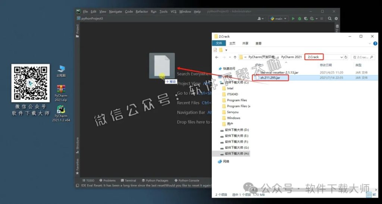Screen dimensions: 382x204
Task: Click the status bar tool windows toggle icon
Action: click(78, 185)
